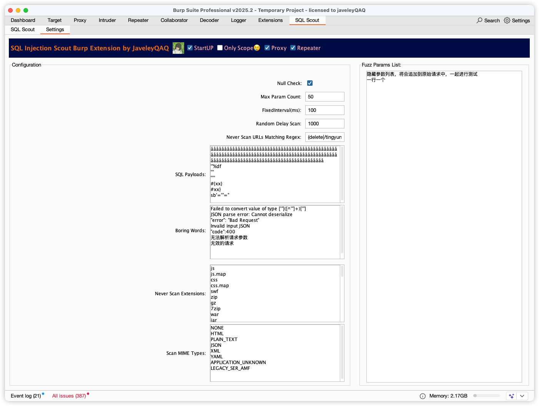Select the Settings sub-tab
The width and height of the screenshot is (539, 406).
55,30
